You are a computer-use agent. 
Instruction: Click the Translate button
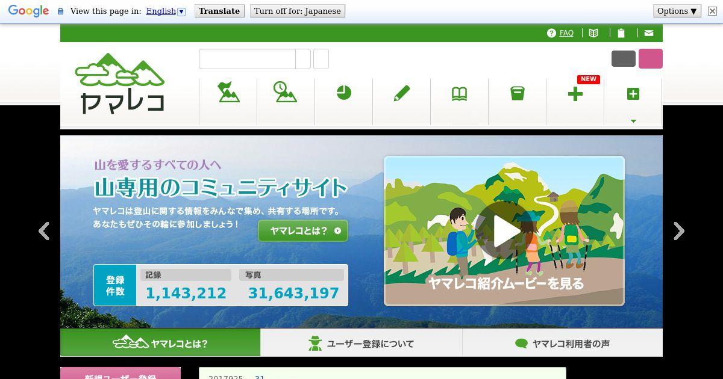219,11
